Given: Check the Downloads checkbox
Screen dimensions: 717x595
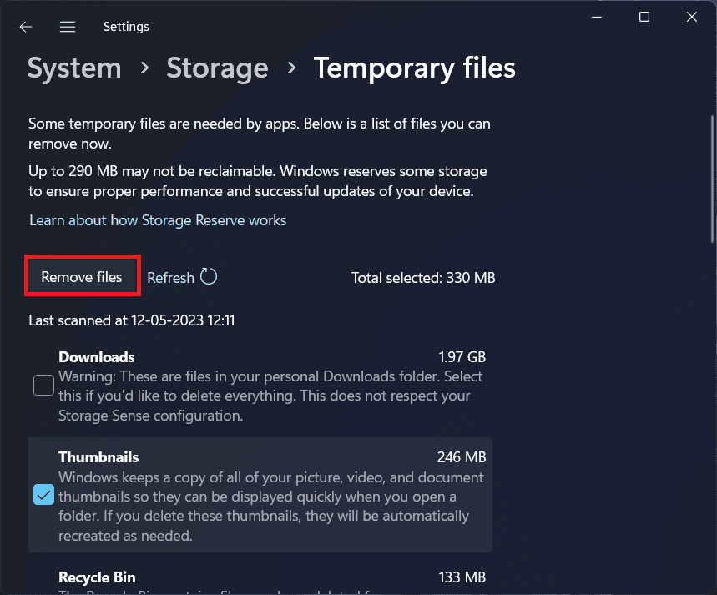Looking at the screenshot, I should [x=43, y=385].
